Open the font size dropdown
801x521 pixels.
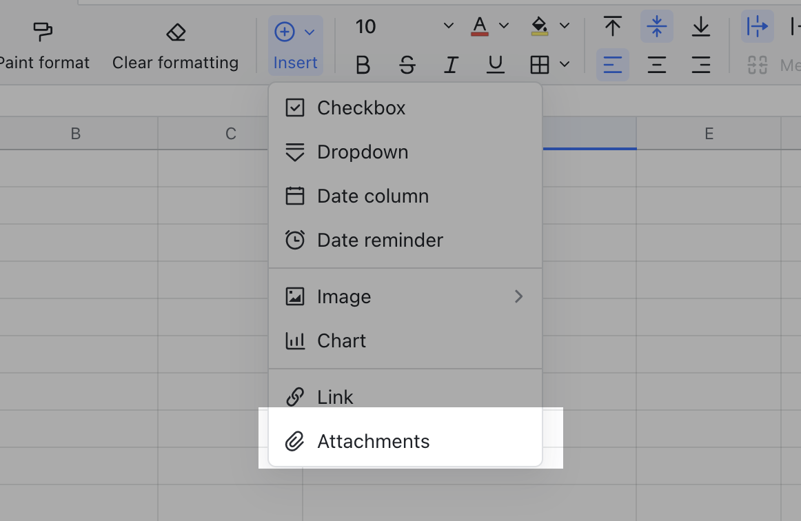[449, 26]
